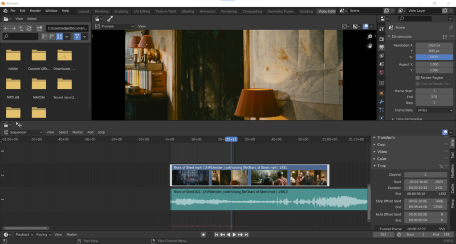Open the Render menu in top bar
This screenshot has width=456, height=244.
tap(35, 11)
